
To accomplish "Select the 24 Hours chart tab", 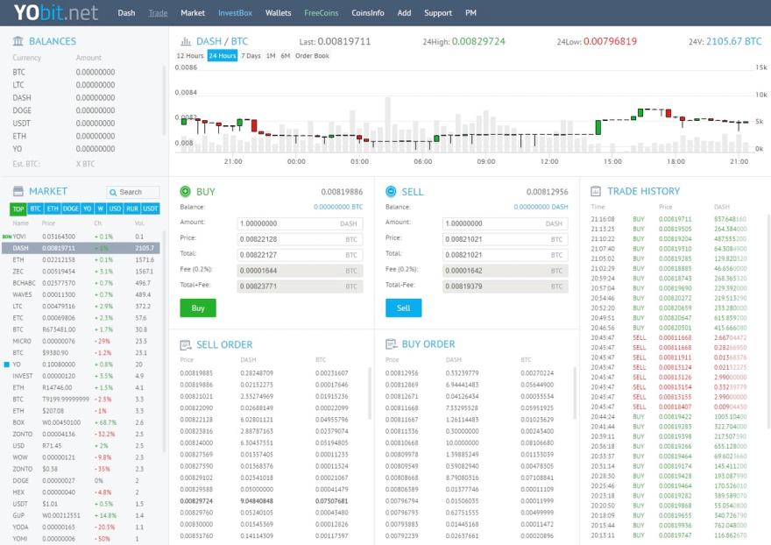I will (x=223, y=55).
